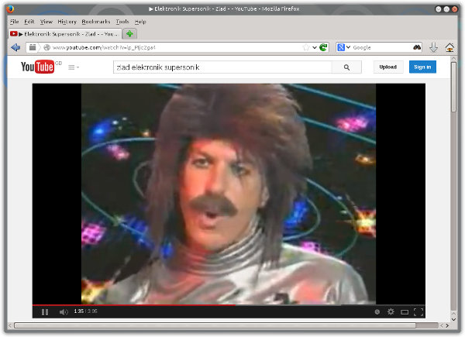Image resolution: width=465 pixels, height=337 pixels.
Task: Open the Google search engine selector
Action: click(x=343, y=47)
